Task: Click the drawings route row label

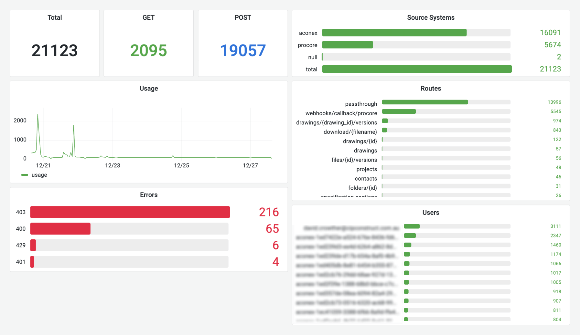Action: coord(365,151)
